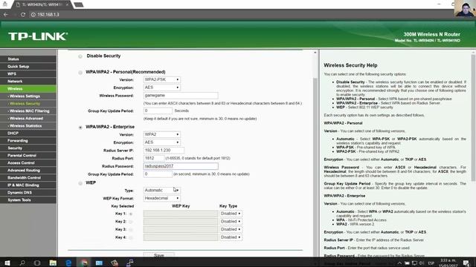Open WEP Type dropdown showing Automatic

click(162, 190)
